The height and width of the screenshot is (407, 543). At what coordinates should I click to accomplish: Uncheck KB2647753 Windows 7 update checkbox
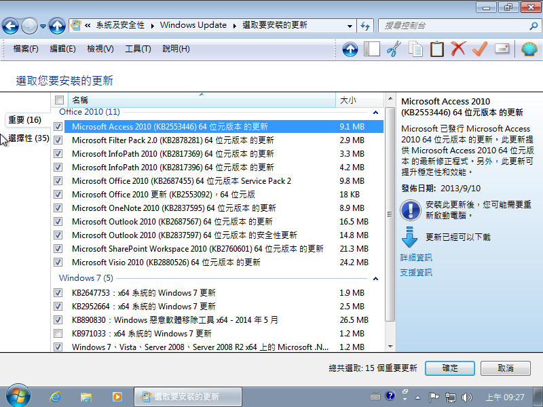point(58,293)
